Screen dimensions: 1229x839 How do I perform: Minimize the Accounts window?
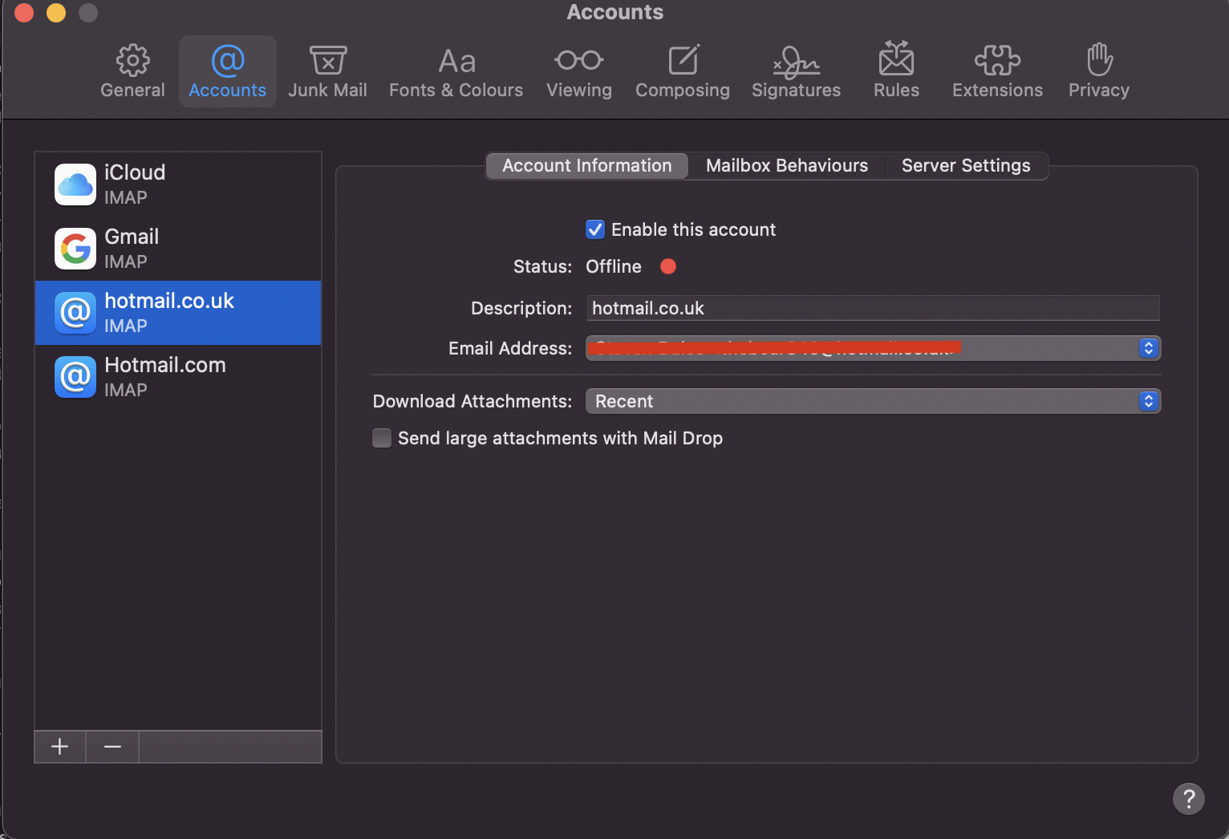pyautogui.click(x=56, y=13)
